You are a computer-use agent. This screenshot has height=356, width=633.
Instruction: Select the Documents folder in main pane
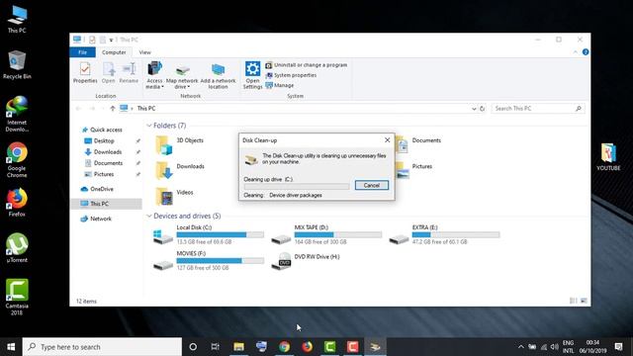(x=417, y=144)
